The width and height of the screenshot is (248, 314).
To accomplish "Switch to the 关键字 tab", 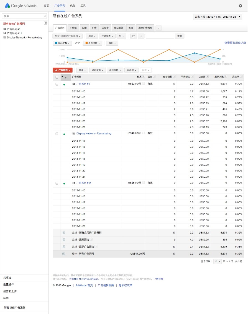I will pos(105,28).
